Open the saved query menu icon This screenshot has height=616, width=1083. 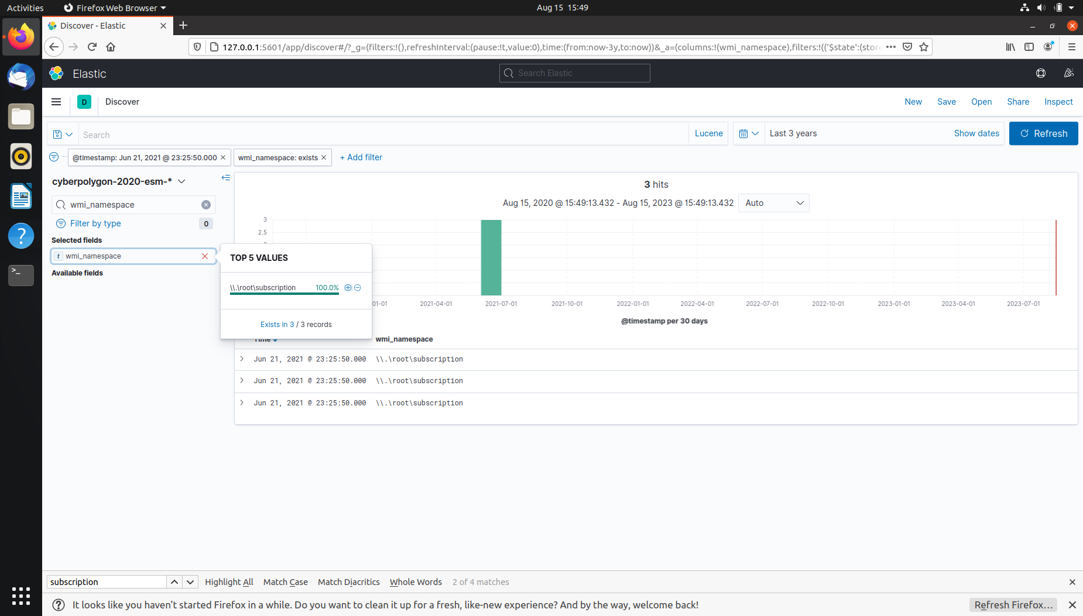coord(63,134)
